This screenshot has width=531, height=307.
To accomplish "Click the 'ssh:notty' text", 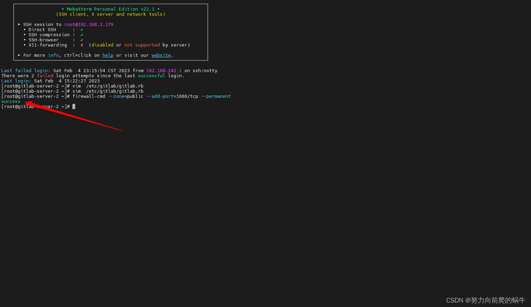I will [205, 70].
